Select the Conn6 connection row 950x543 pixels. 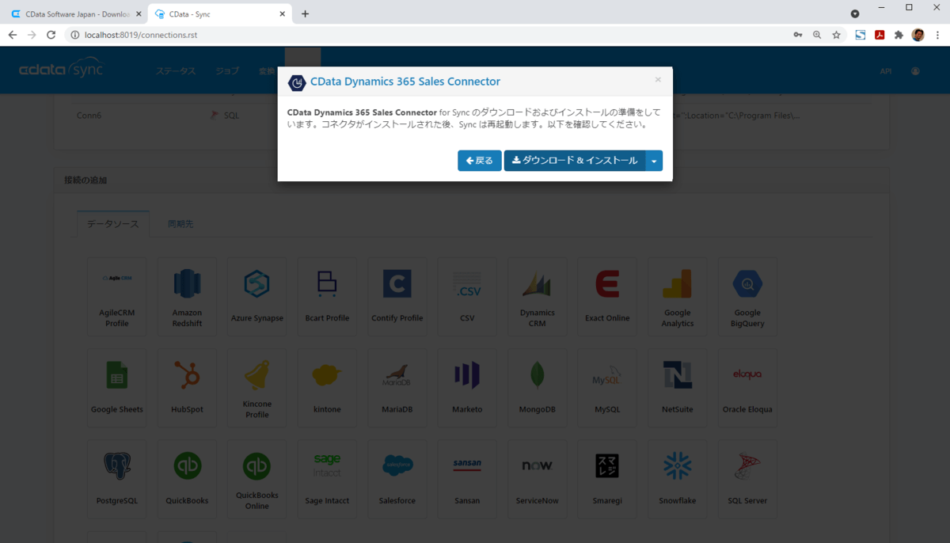(x=471, y=116)
